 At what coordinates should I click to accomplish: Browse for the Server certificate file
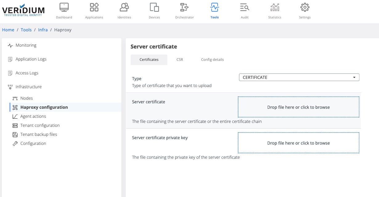pyautogui.click(x=298, y=107)
